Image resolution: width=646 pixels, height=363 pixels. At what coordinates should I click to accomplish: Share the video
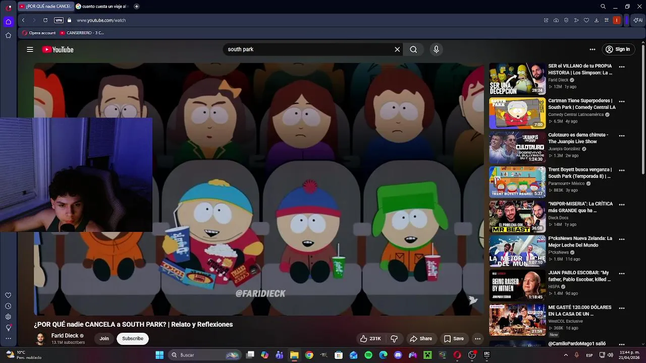point(421,339)
